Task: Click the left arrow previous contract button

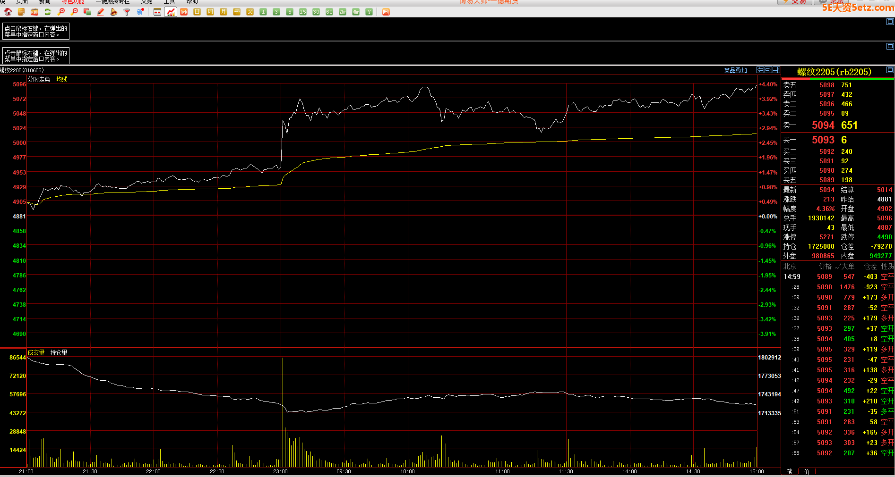Action: click(760, 70)
